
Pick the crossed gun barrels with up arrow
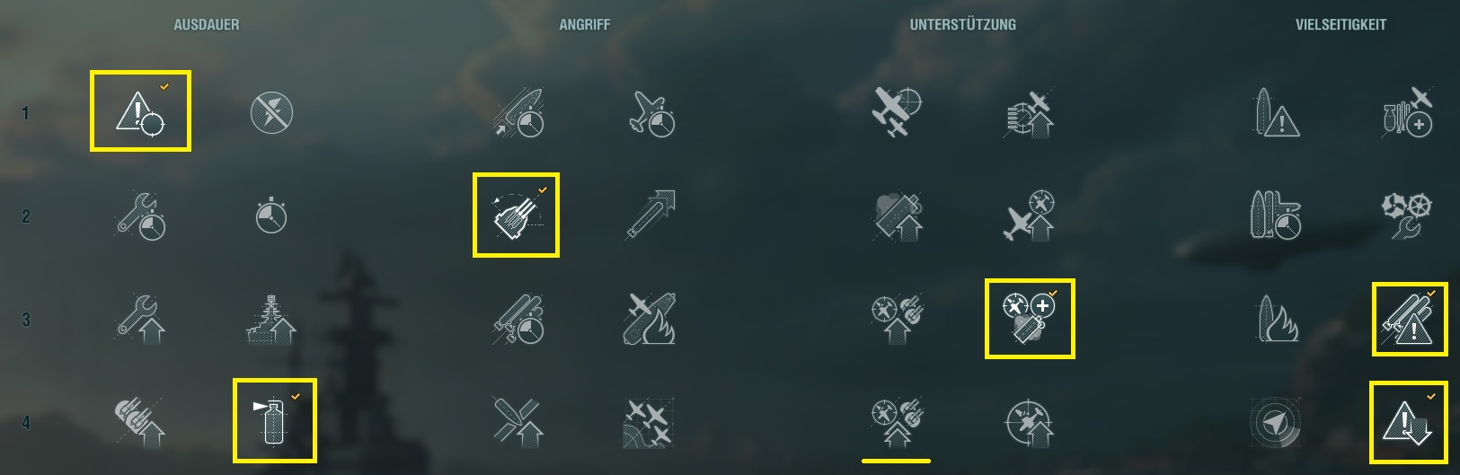coord(518,421)
